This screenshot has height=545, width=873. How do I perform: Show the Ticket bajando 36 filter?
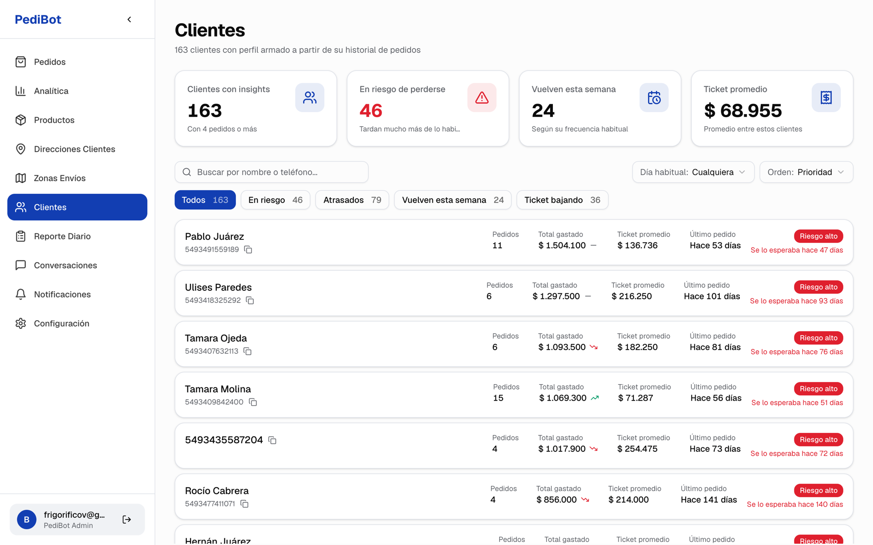coord(562,200)
